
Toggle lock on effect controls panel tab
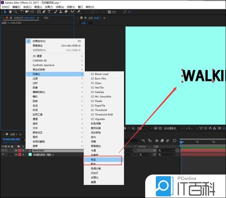11,18
